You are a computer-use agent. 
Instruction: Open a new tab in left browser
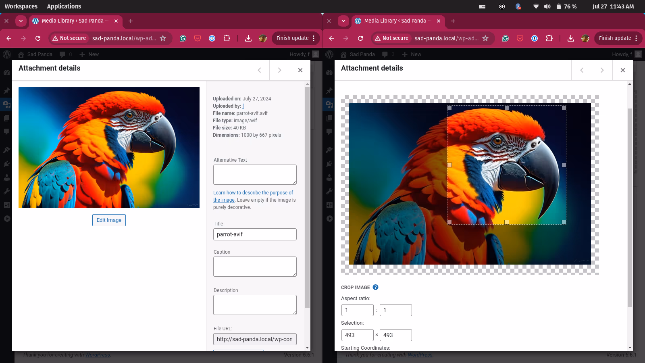tap(131, 21)
